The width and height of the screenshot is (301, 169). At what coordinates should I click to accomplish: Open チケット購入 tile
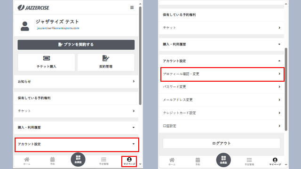46,62
